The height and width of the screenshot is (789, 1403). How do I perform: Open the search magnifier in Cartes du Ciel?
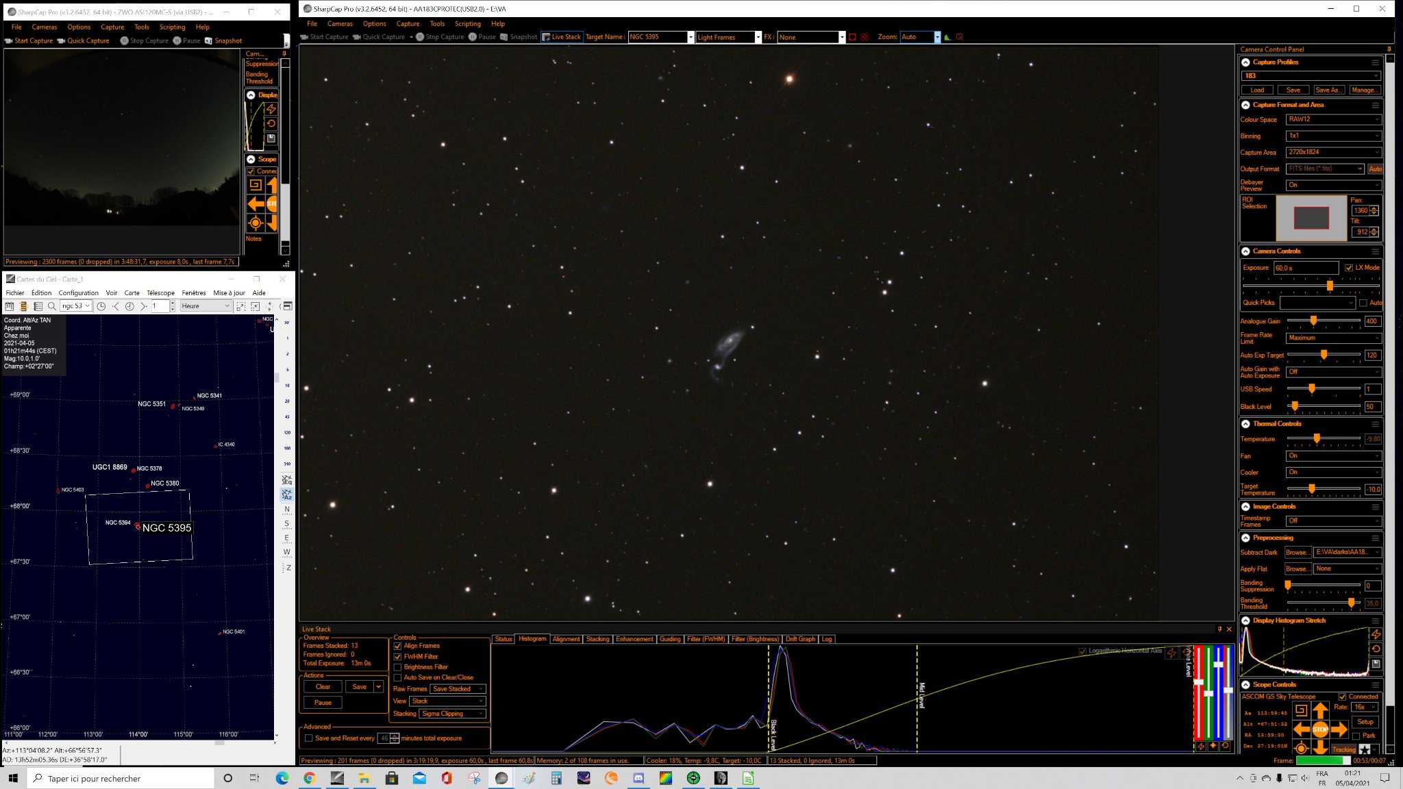[x=51, y=306]
